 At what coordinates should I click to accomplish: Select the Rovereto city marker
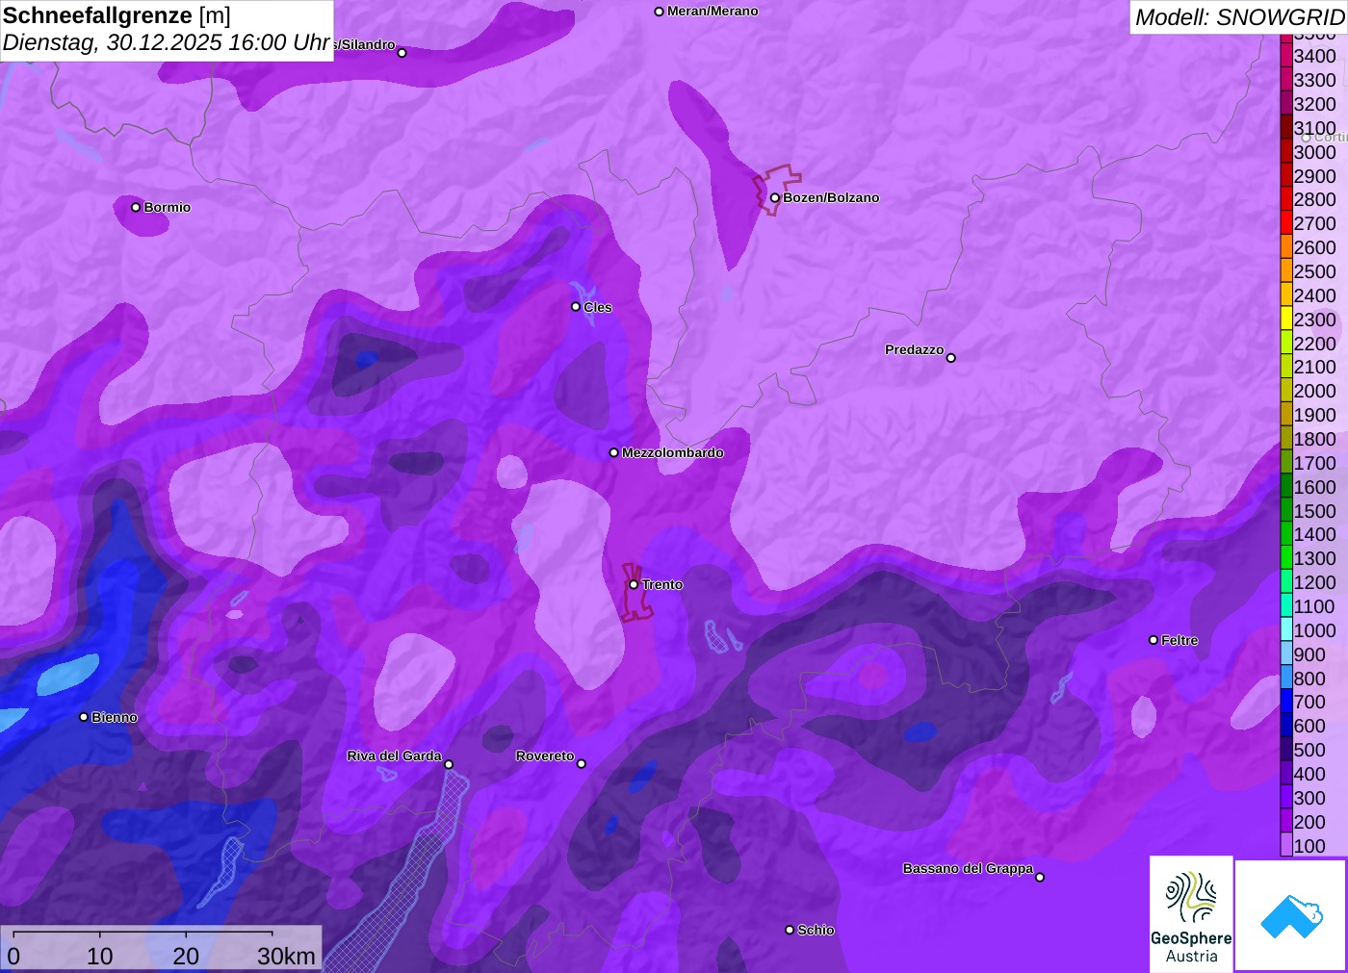[581, 764]
